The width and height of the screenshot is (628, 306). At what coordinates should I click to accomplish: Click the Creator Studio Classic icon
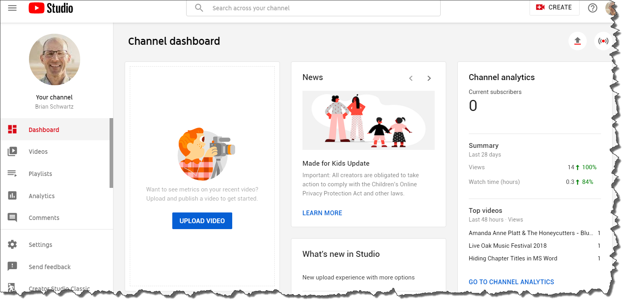[x=12, y=288]
